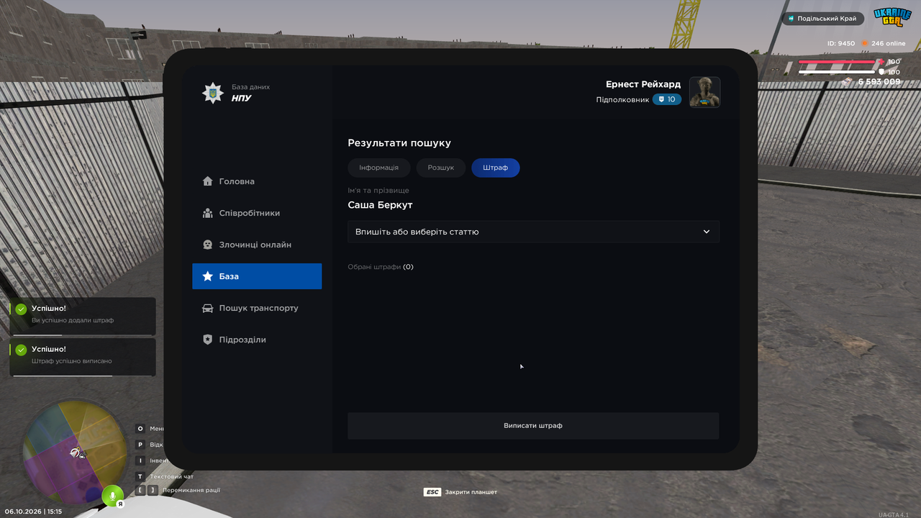Expand the article dropdown chevron
This screenshot has width=921, height=518.
point(707,232)
